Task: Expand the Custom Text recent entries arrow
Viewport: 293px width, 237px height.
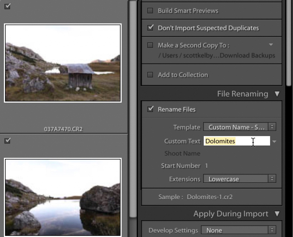Action: 275,142
